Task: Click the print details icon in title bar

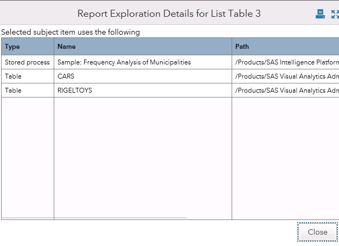Action: coord(321,14)
